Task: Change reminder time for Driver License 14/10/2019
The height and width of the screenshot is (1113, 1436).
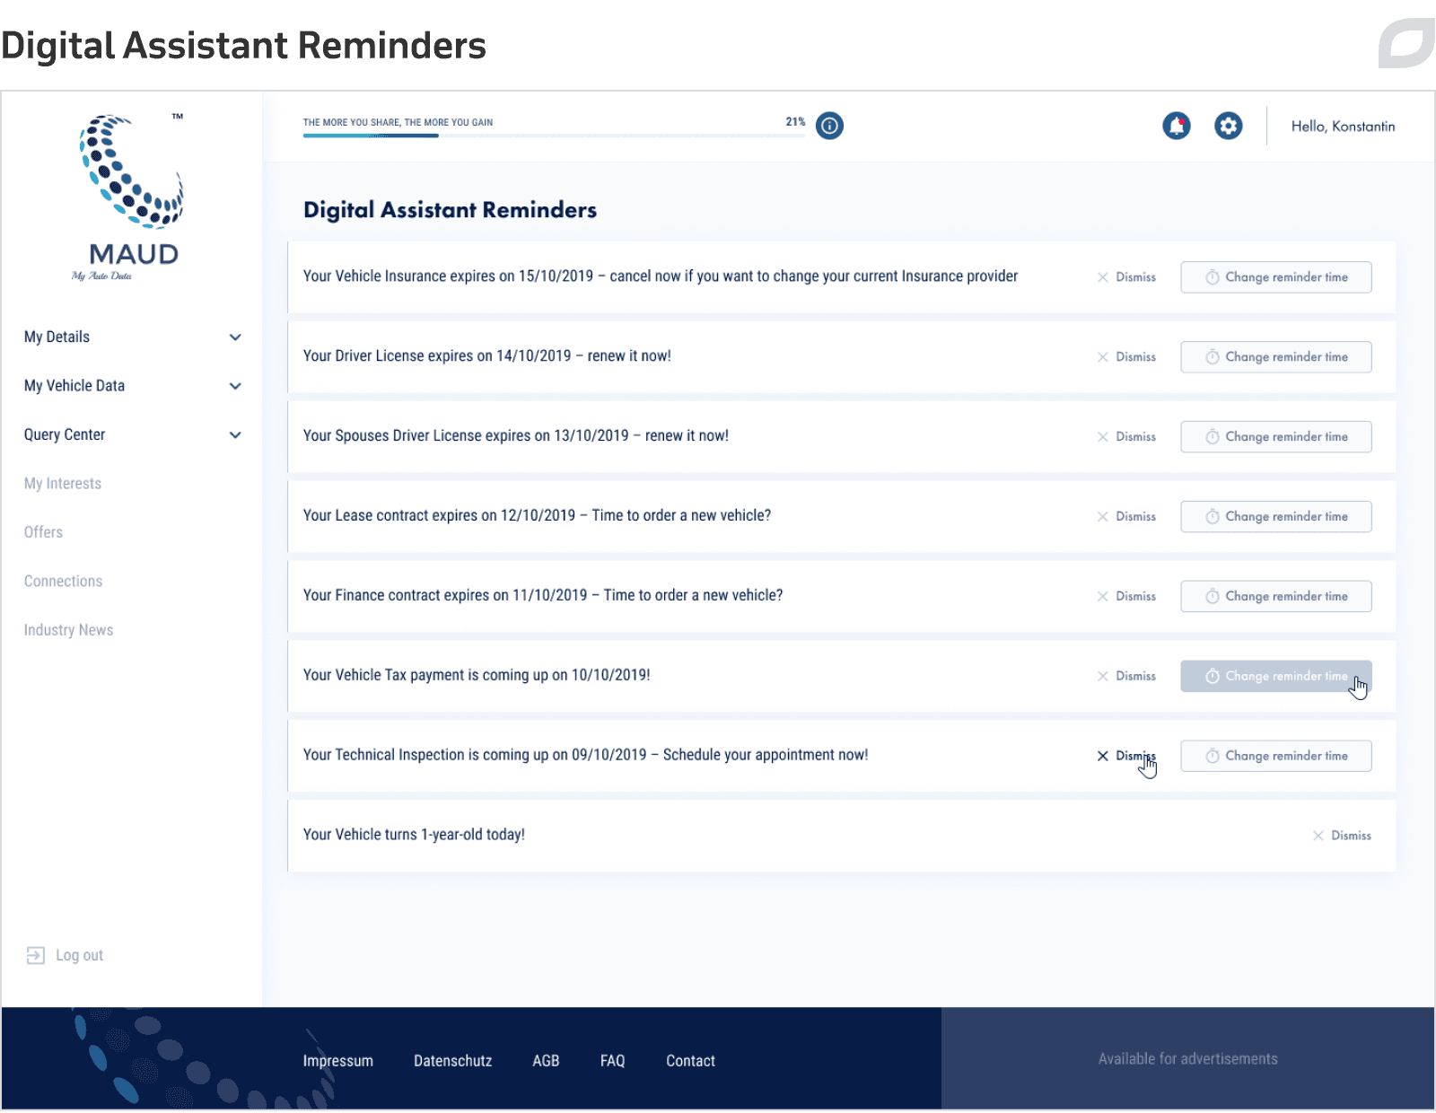Action: coord(1276,357)
